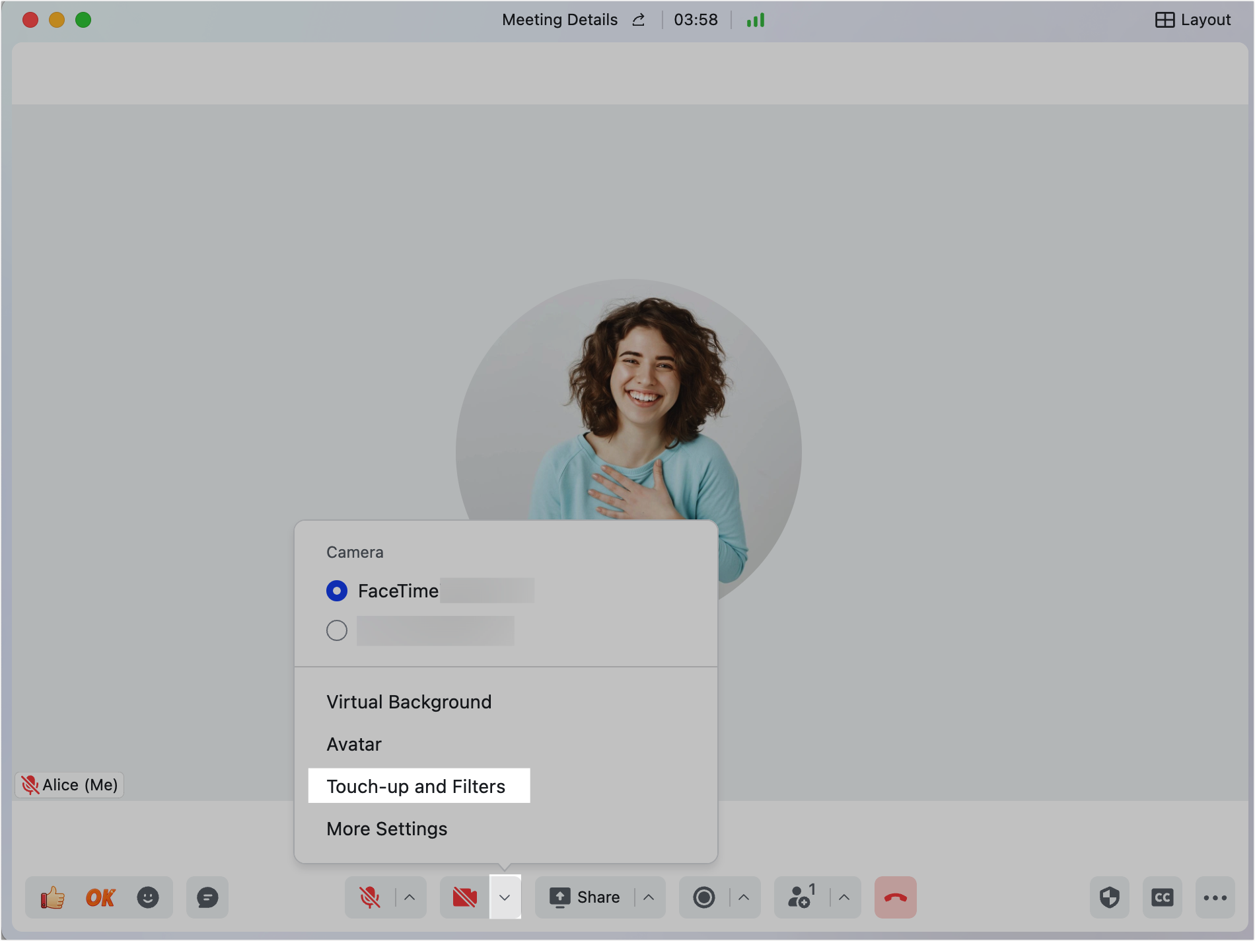Open the chat bubble icon

point(207,897)
